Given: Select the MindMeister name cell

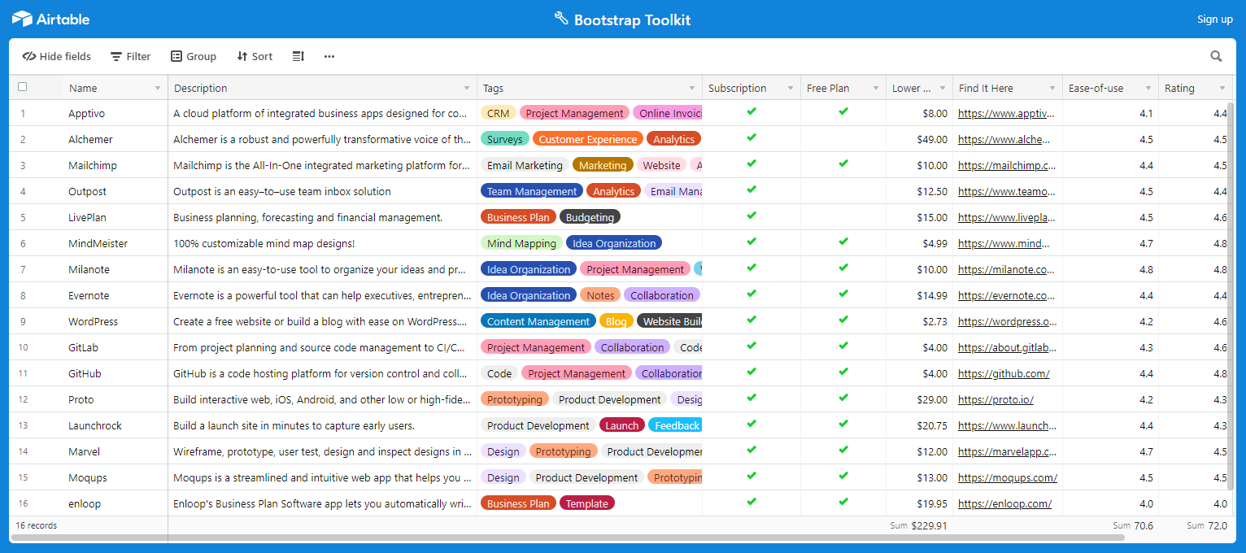Looking at the screenshot, I should pos(115,243).
